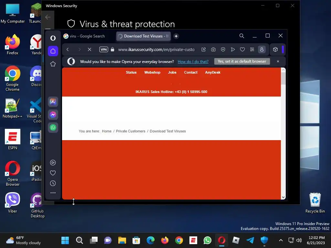Click back arrow in Windows Security
The height and width of the screenshot is (248, 331).
click(48, 17)
